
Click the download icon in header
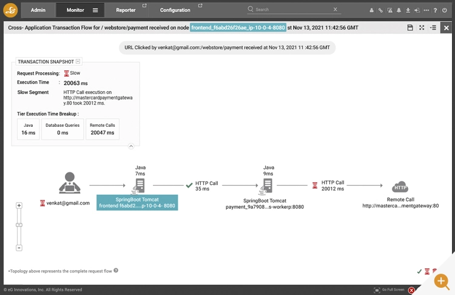point(408,10)
